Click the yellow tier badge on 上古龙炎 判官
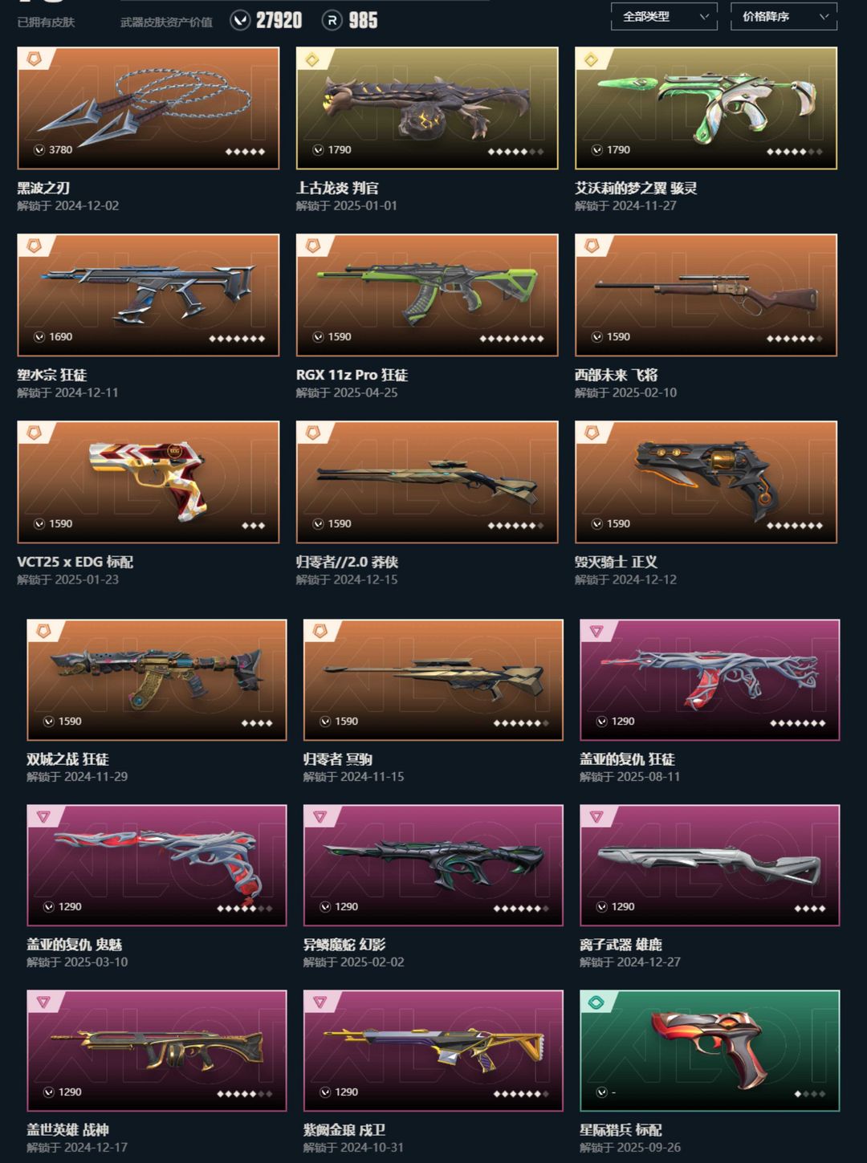This screenshot has height=1163, width=867. 313,59
